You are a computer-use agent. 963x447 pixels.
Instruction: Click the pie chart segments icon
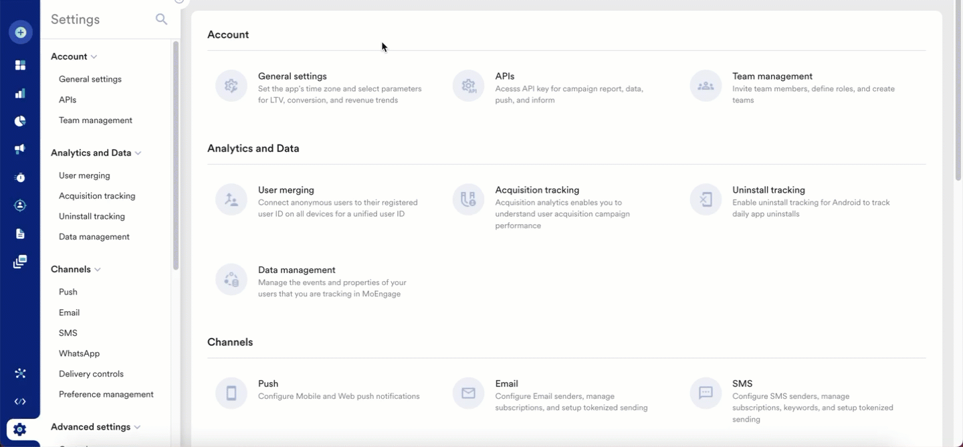click(x=20, y=121)
